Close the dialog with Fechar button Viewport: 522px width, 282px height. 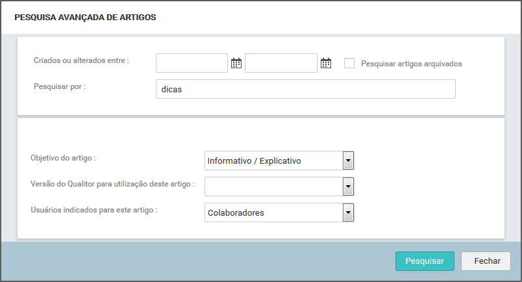pos(486,261)
